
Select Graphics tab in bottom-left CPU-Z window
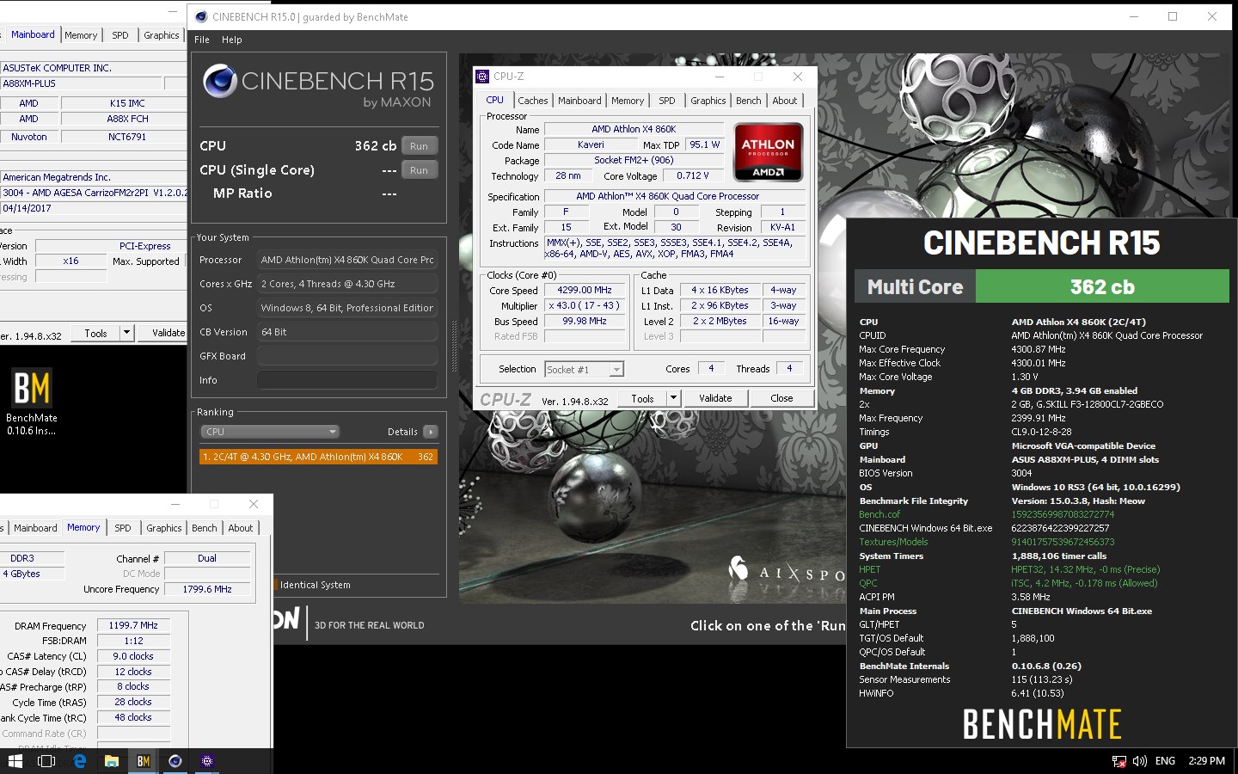163,528
